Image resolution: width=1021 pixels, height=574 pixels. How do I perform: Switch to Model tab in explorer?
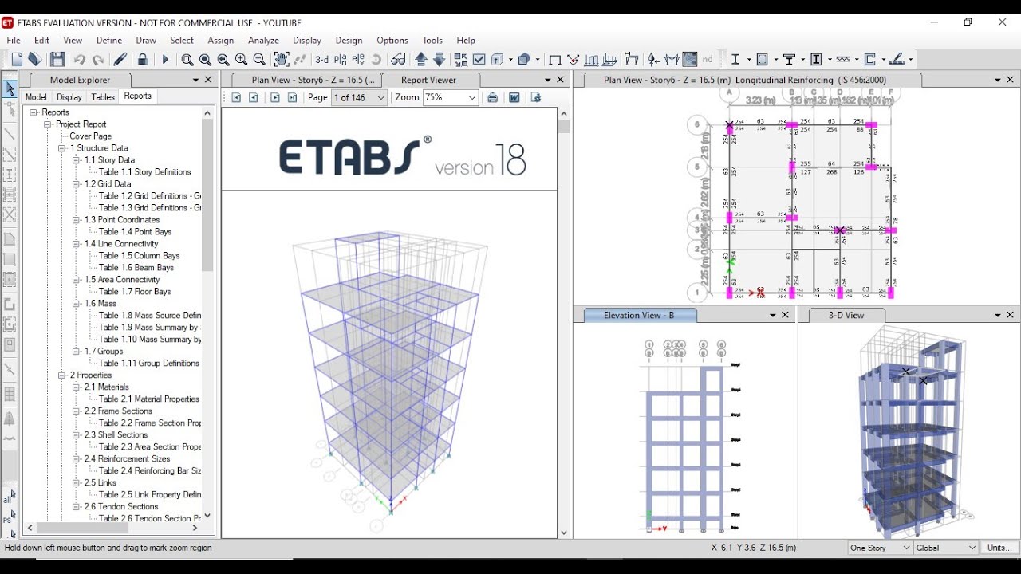click(x=36, y=96)
